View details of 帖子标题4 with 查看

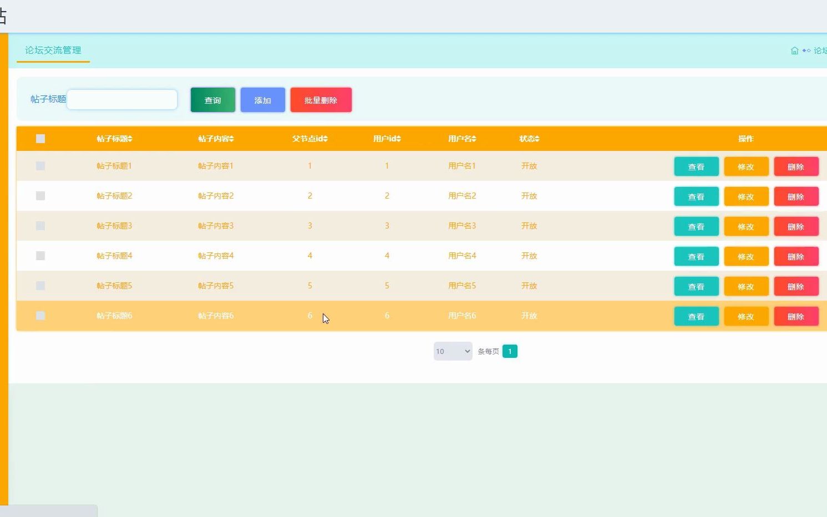(697, 256)
